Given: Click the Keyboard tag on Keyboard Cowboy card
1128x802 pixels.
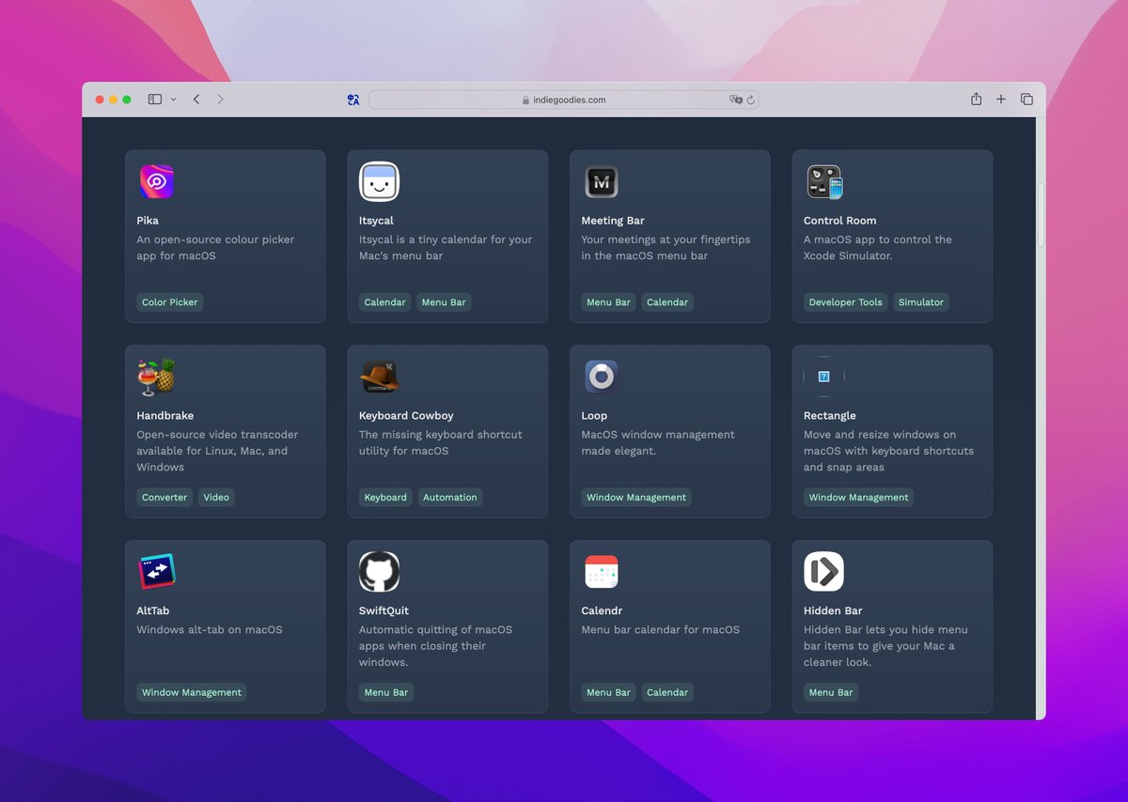Looking at the screenshot, I should [385, 497].
